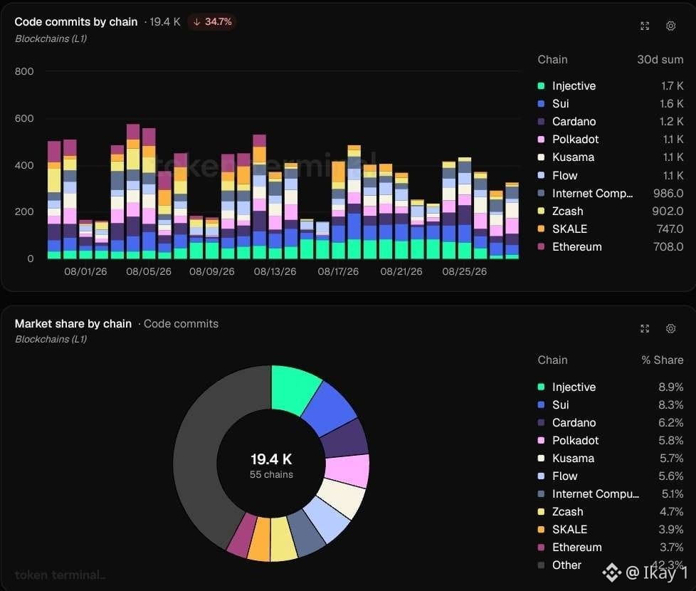The image size is (696, 591).
Task: Click the 55 chains label in donut
Action: point(271,474)
